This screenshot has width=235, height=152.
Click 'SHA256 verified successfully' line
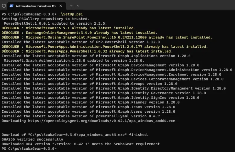tap(32, 140)
